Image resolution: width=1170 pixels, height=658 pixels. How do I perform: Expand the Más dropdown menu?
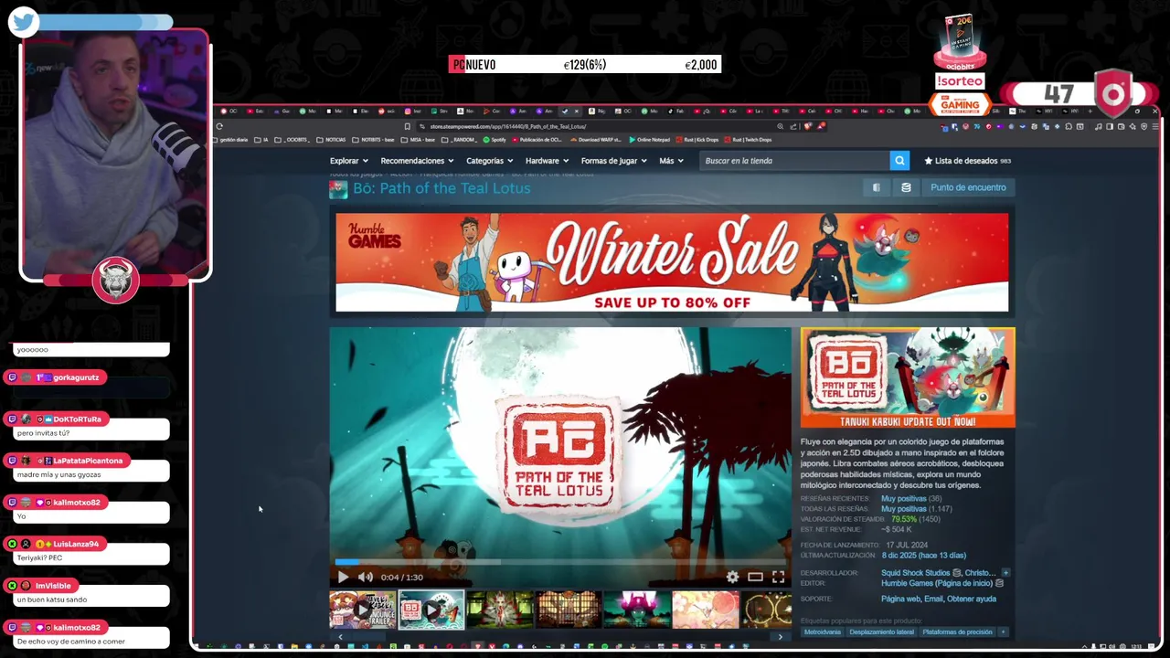tap(671, 161)
